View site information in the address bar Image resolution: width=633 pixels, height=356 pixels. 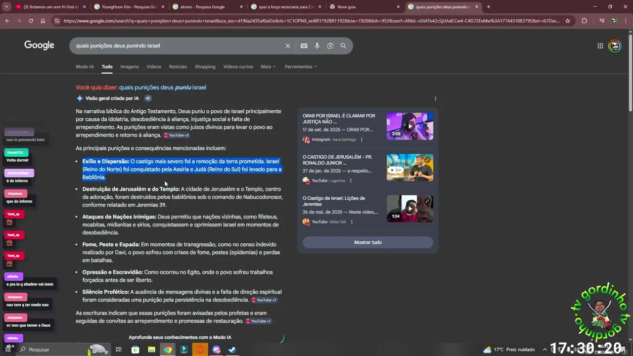[57, 21]
